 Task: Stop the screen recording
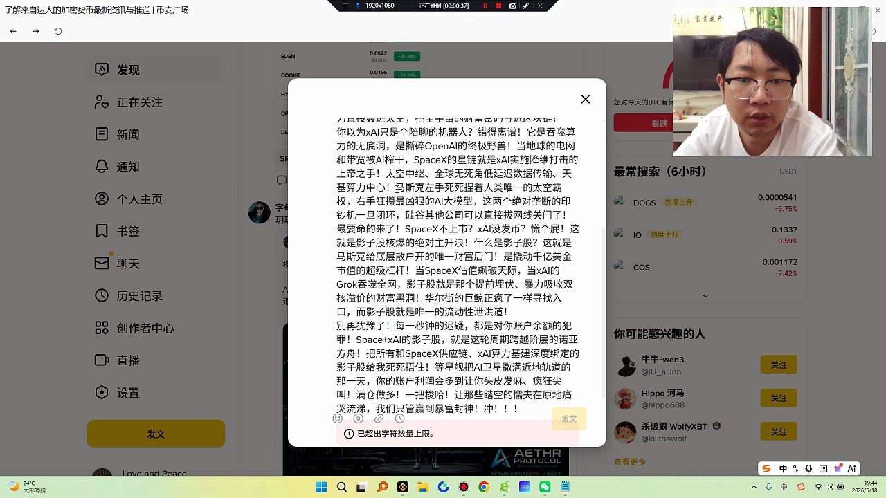pos(498,6)
